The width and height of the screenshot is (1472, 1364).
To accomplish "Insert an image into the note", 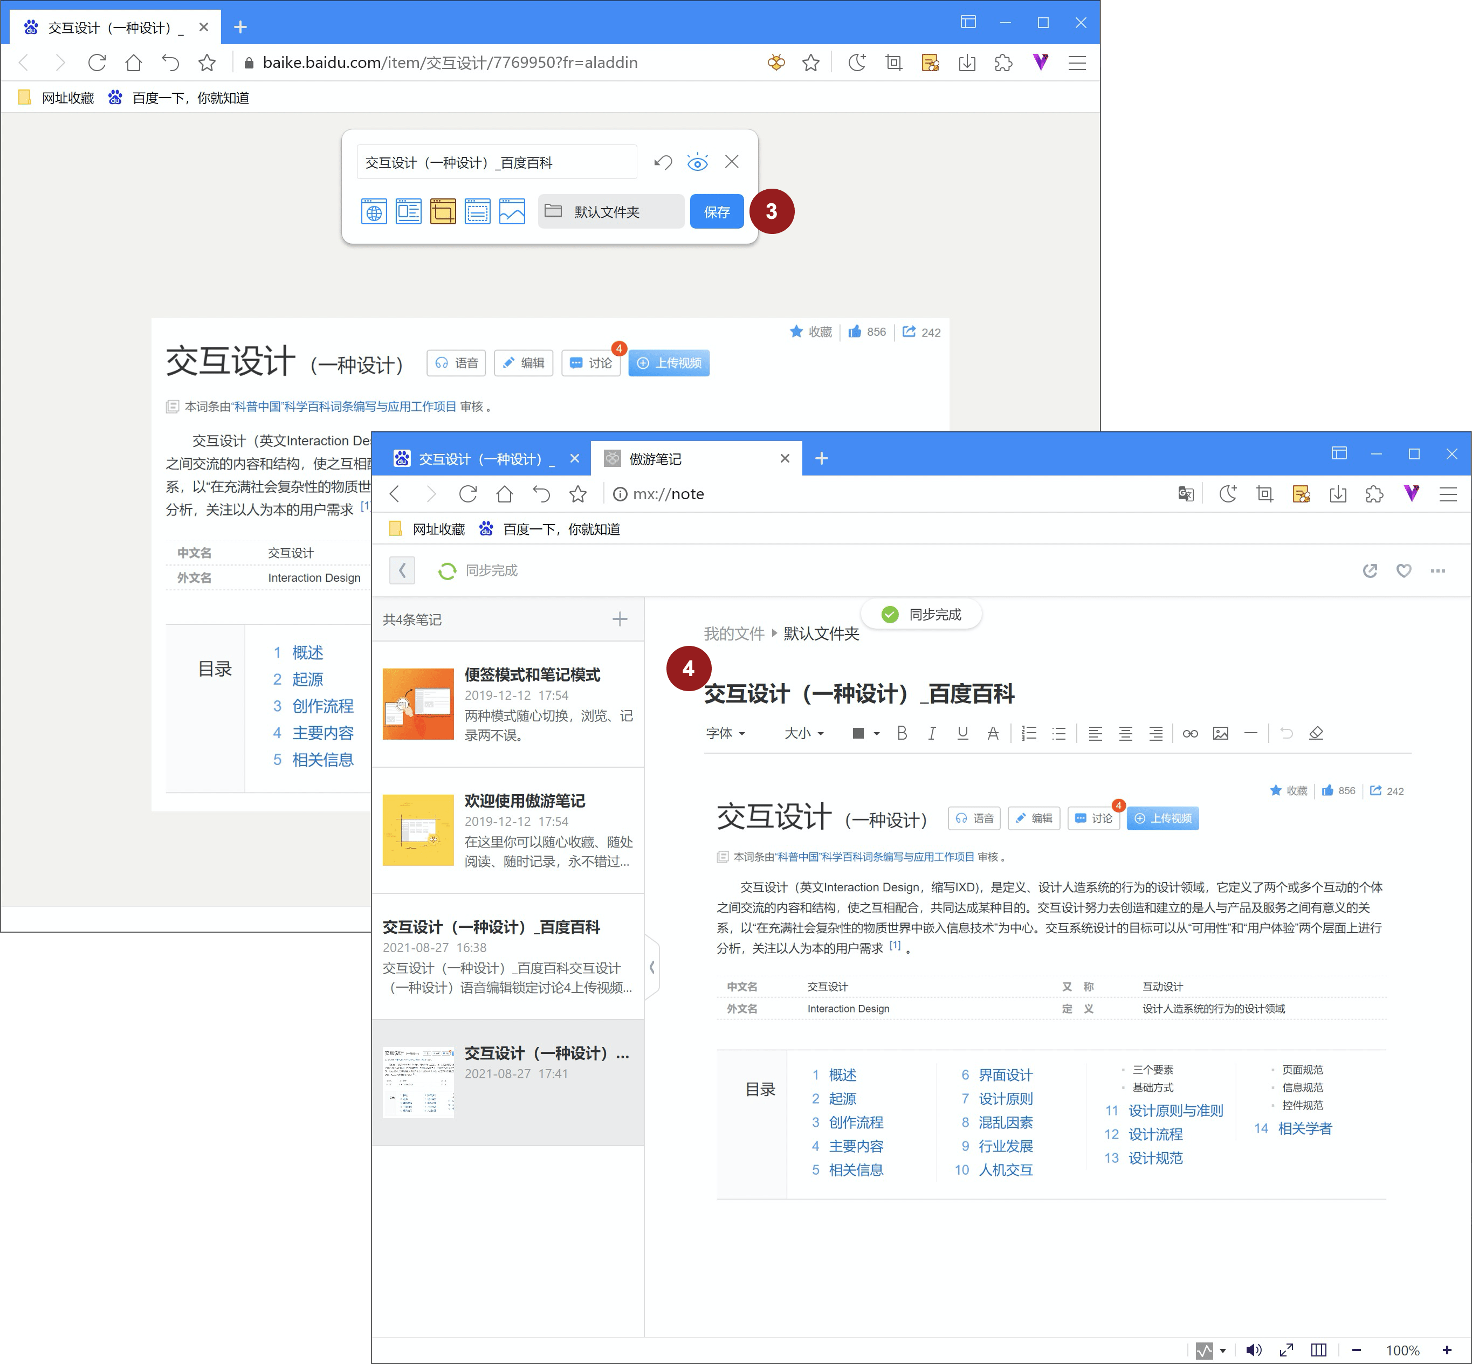I will pos(1221,734).
